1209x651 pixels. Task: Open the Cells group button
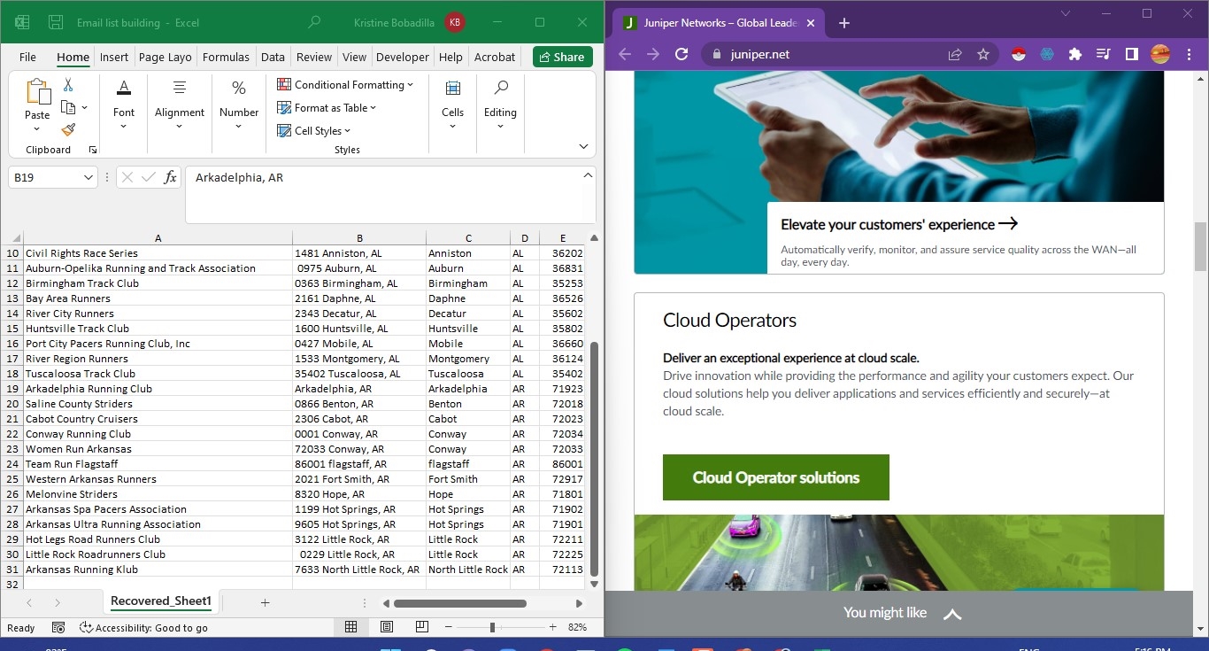coord(452,105)
